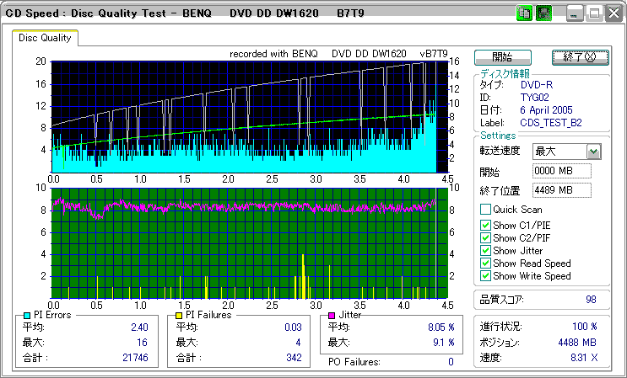This screenshot has width=627, height=378.
Task: Click the yellow PI Failures legend swatch
Action: coord(179,315)
